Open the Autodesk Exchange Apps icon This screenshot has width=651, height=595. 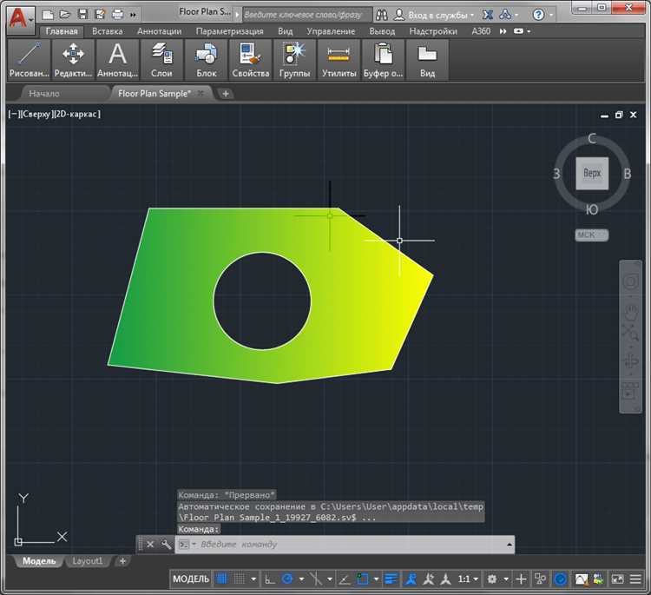click(x=488, y=16)
